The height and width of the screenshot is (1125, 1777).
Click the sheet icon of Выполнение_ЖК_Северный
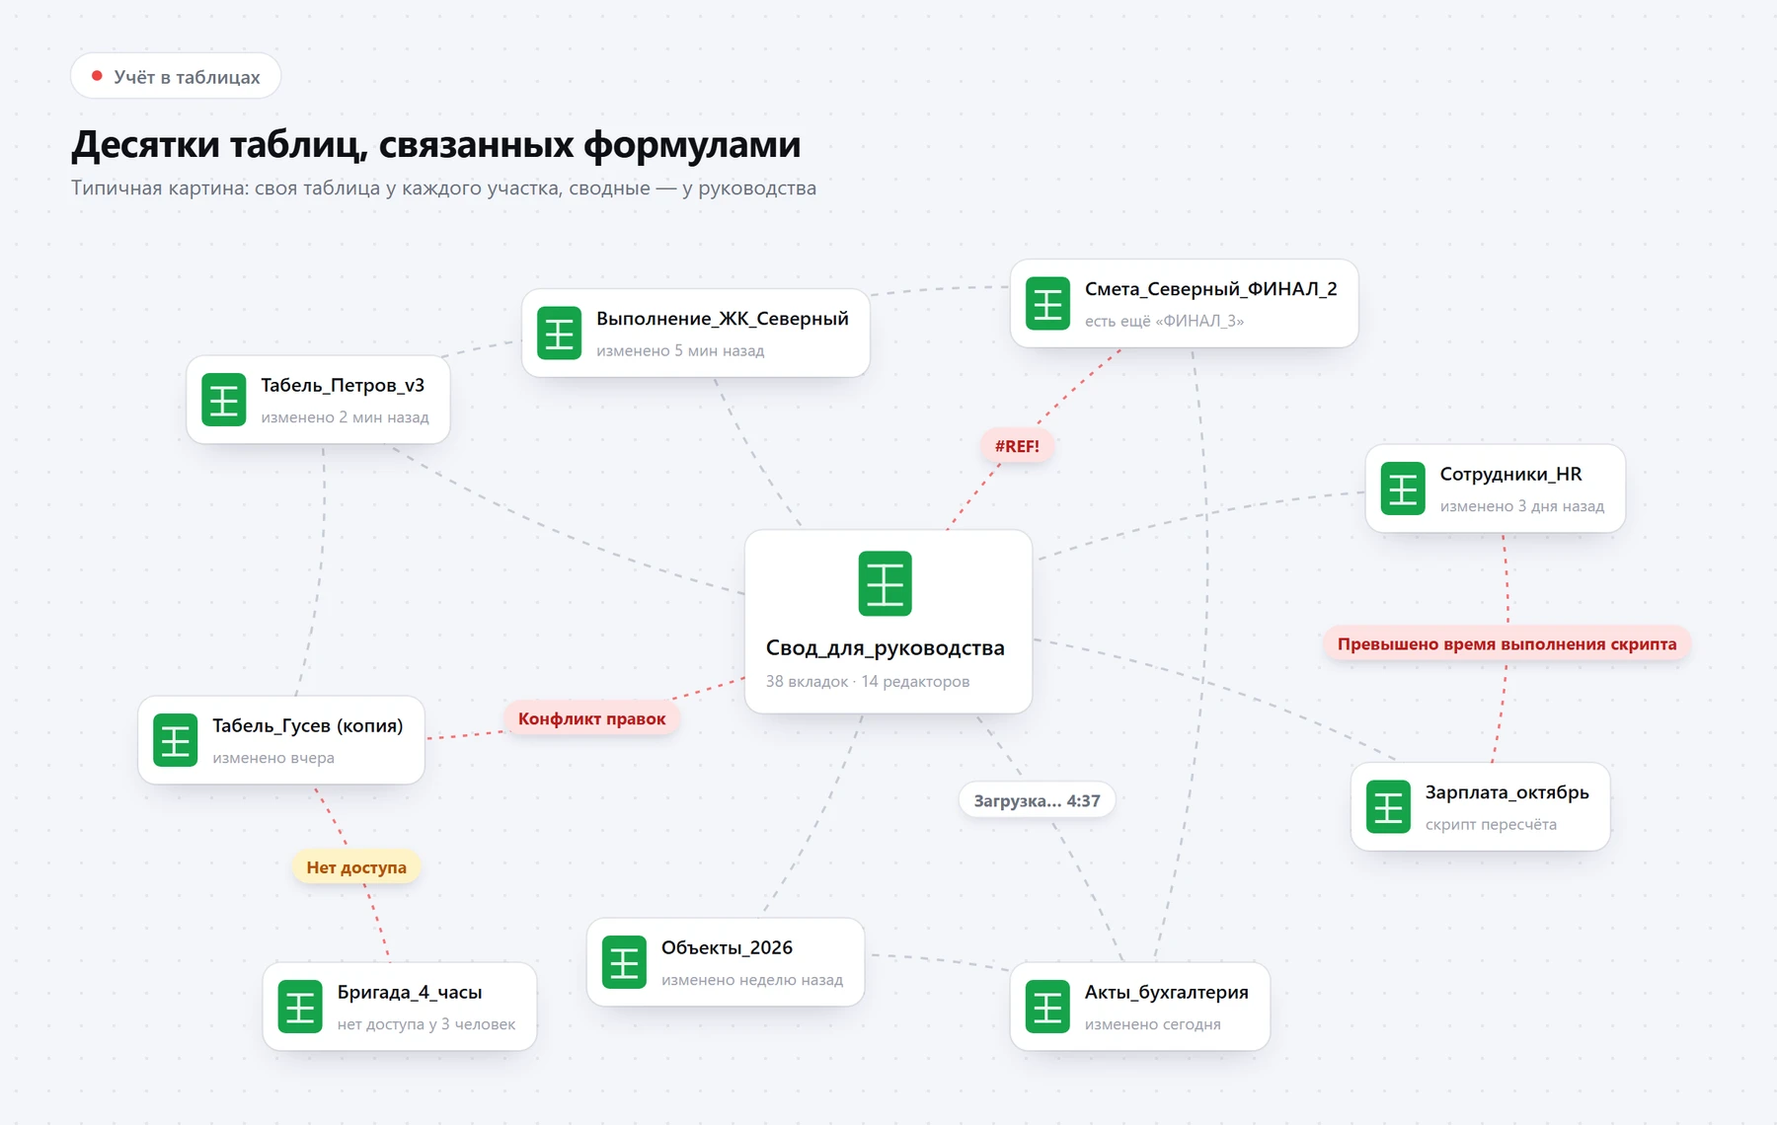tap(560, 334)
